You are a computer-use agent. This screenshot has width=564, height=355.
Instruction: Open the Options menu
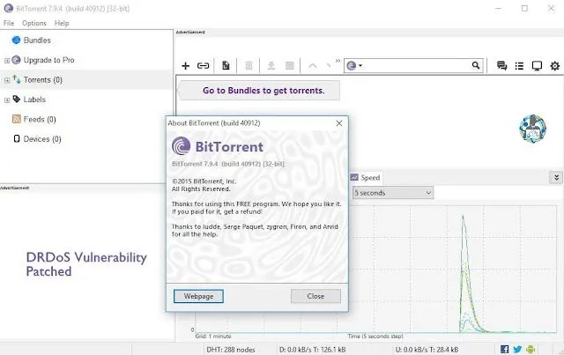click(x=34, y=23)
